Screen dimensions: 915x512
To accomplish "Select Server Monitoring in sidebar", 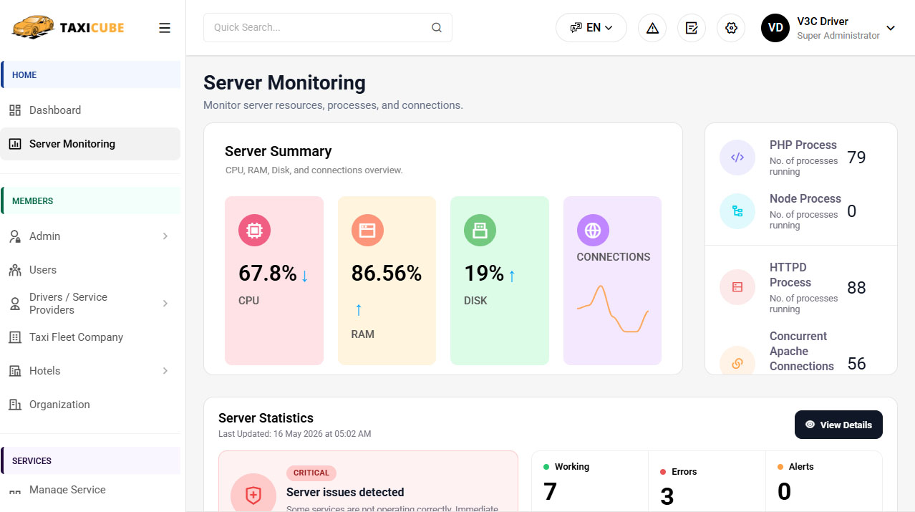I will pyautogui.click(x=90, y=144).
